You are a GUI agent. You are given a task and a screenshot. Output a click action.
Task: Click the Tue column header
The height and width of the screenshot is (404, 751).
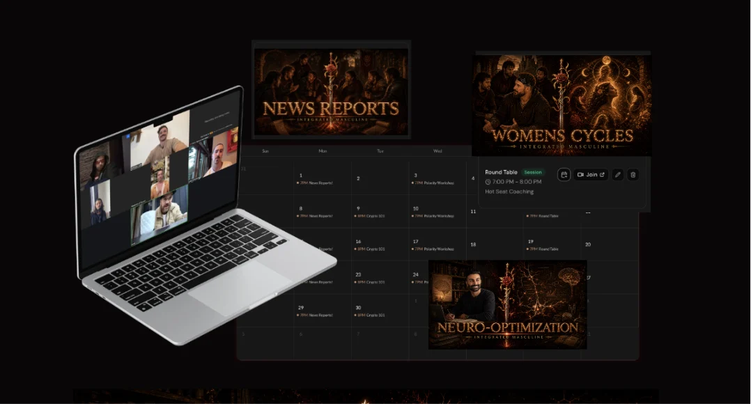point(380,150)
